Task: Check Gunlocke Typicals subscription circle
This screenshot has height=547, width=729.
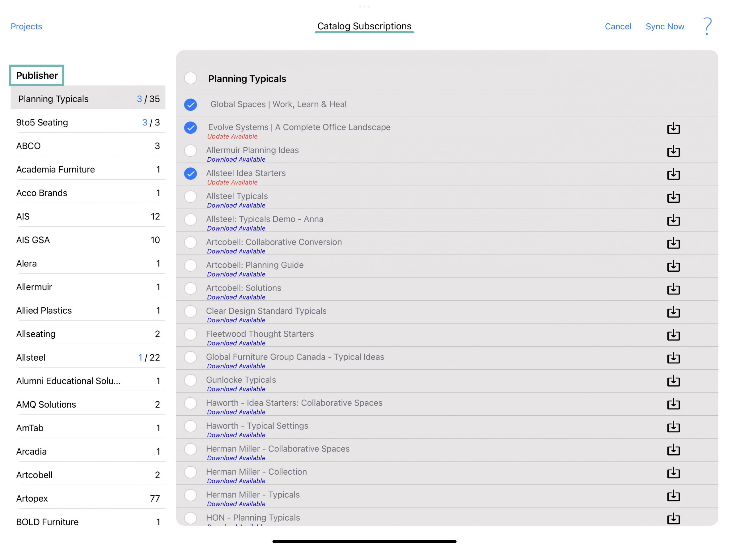Action: click(191, 381)
